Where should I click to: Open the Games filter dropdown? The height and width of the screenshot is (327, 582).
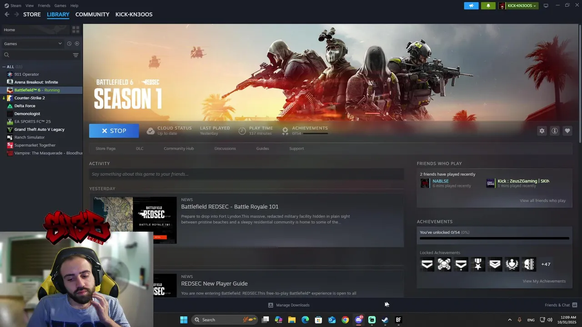point(32,44)
